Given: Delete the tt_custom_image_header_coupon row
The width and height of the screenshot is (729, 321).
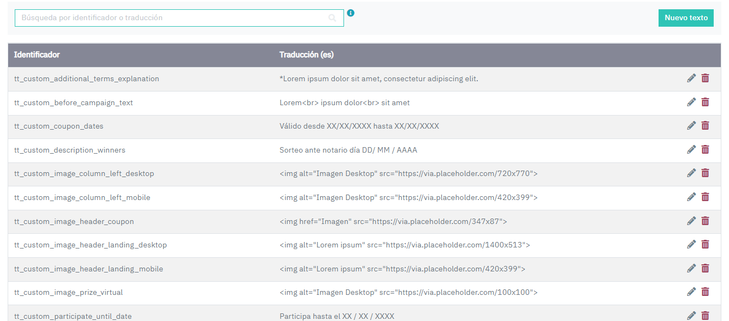Looking at the screenshot, I should (705, 221).
